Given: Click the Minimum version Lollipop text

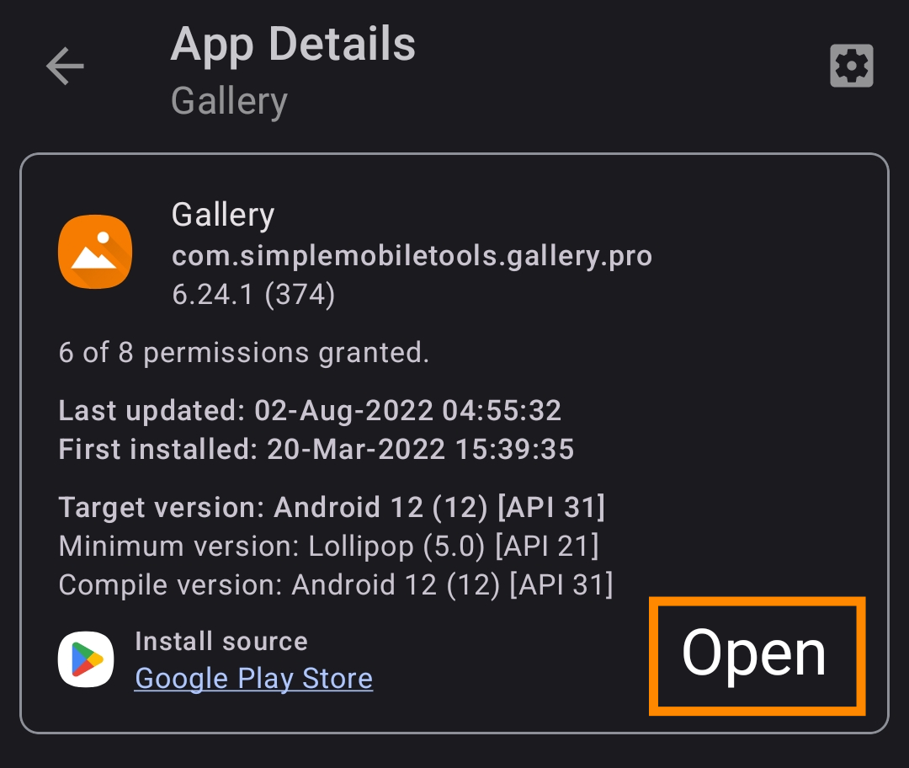Looking at the screenshot, I should 327,546.
